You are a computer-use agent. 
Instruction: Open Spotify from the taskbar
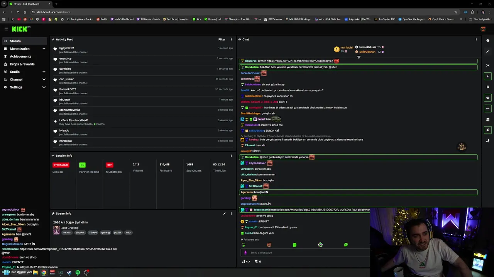click(78, 272)
